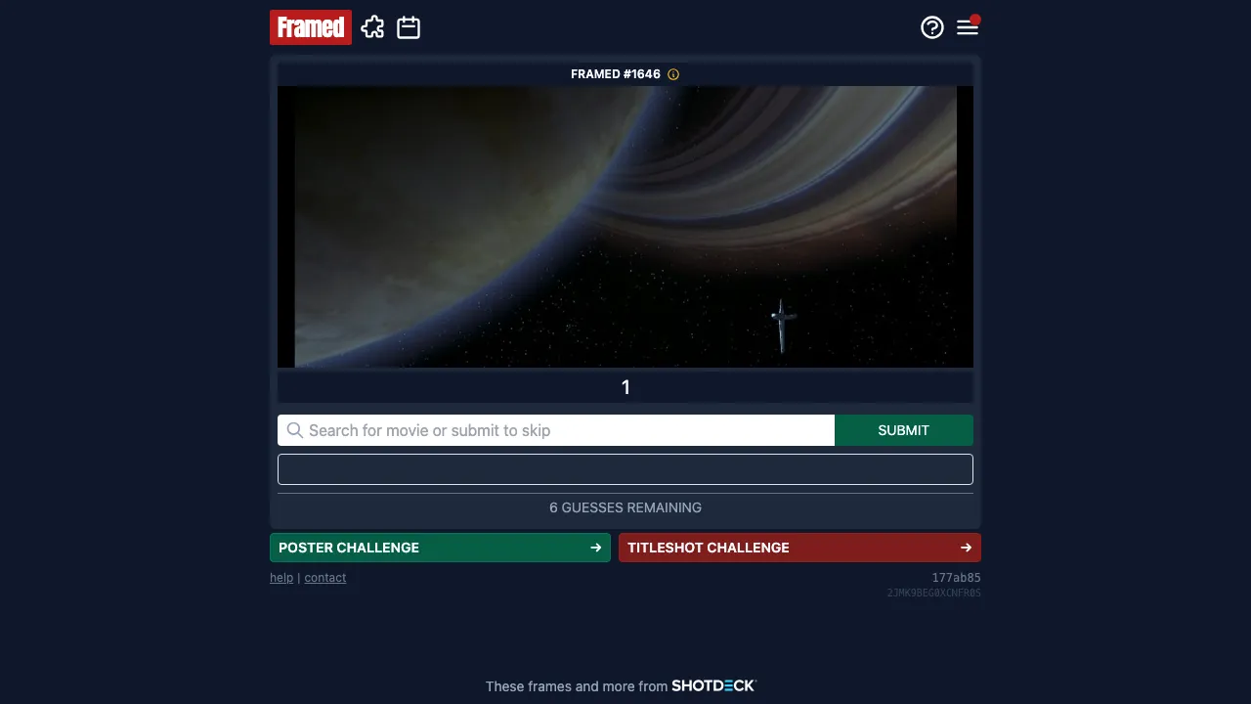Image resolution: width=1251 pixels, height=704 pixels.
Task: Open the hamburger menu
Action: (968, 27)
